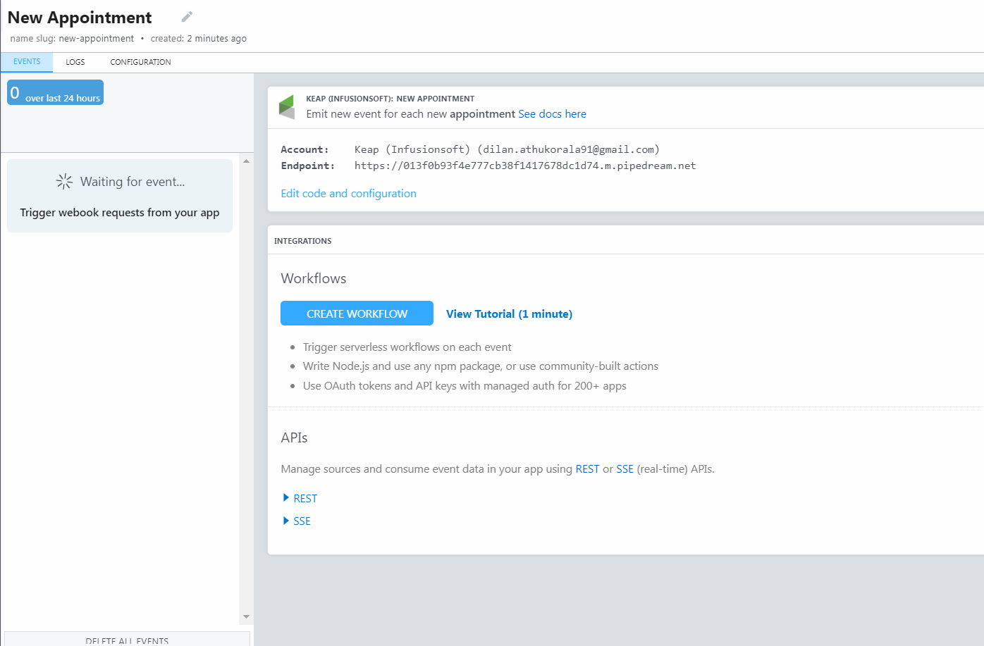Click the Keap account email text
The image size is (984, 646).
568,149
